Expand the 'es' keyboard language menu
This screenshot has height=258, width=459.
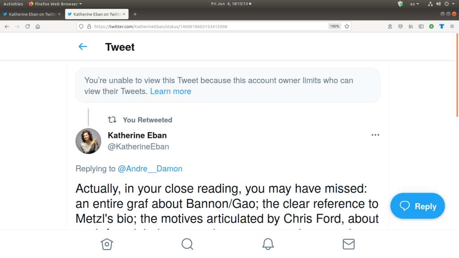pos(415,4)
